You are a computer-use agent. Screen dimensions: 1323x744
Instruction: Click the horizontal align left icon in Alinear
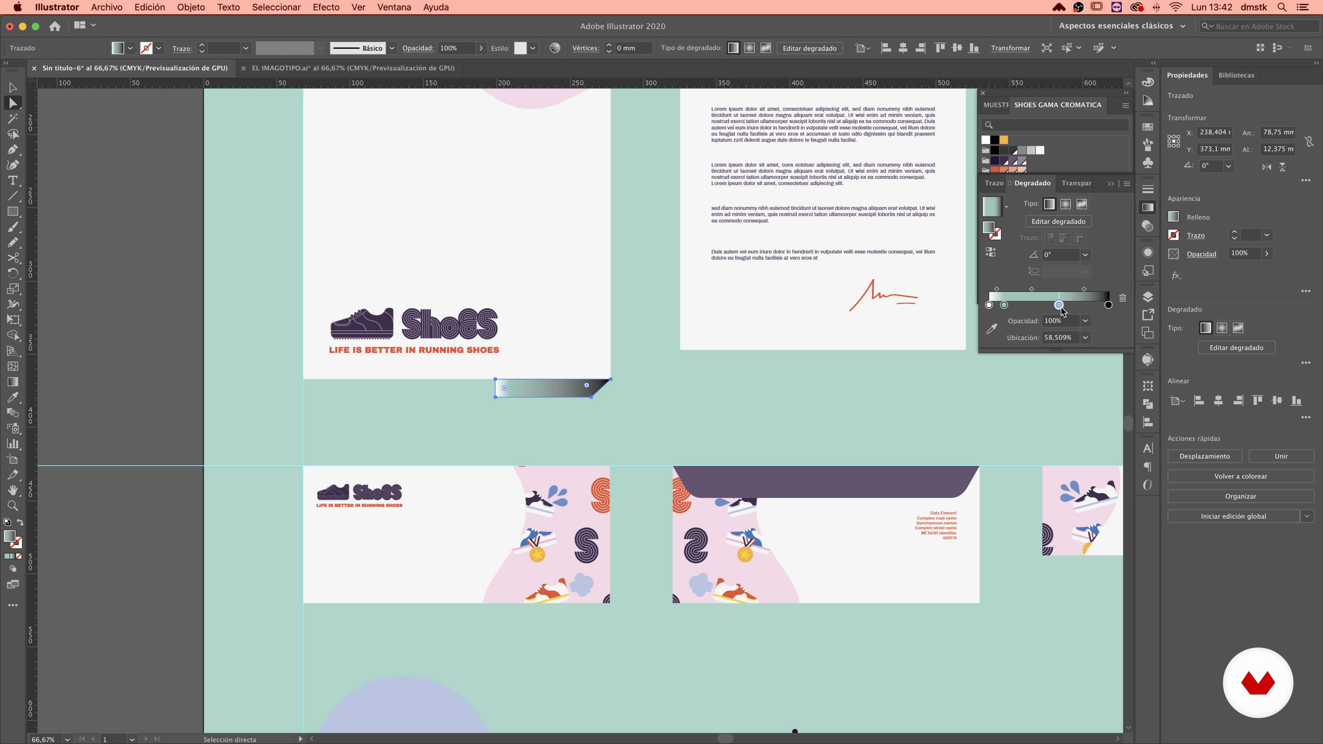[x=1199, y=401]
